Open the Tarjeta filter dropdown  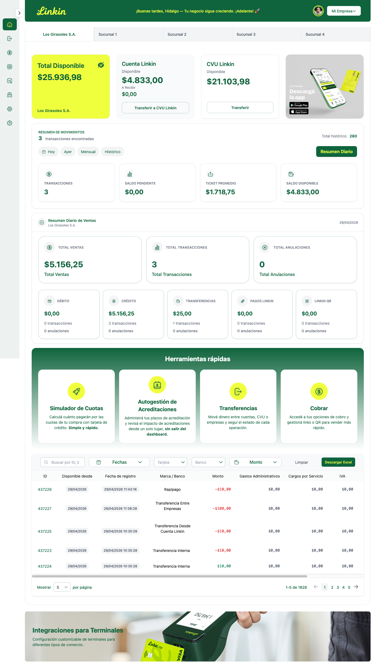click(171, 462)
